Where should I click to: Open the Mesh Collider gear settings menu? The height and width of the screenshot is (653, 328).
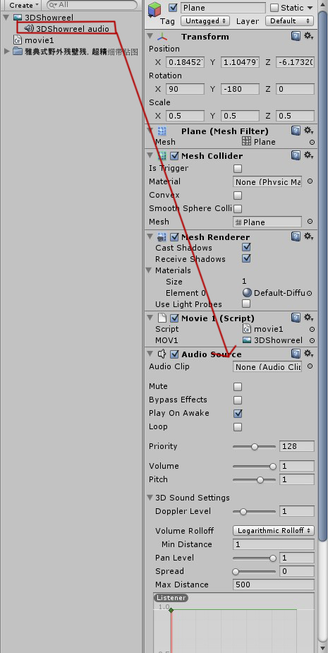[x=308, y=155]
